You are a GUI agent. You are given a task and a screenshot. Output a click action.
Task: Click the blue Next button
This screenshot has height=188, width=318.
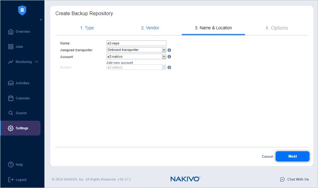pos(293,156)
